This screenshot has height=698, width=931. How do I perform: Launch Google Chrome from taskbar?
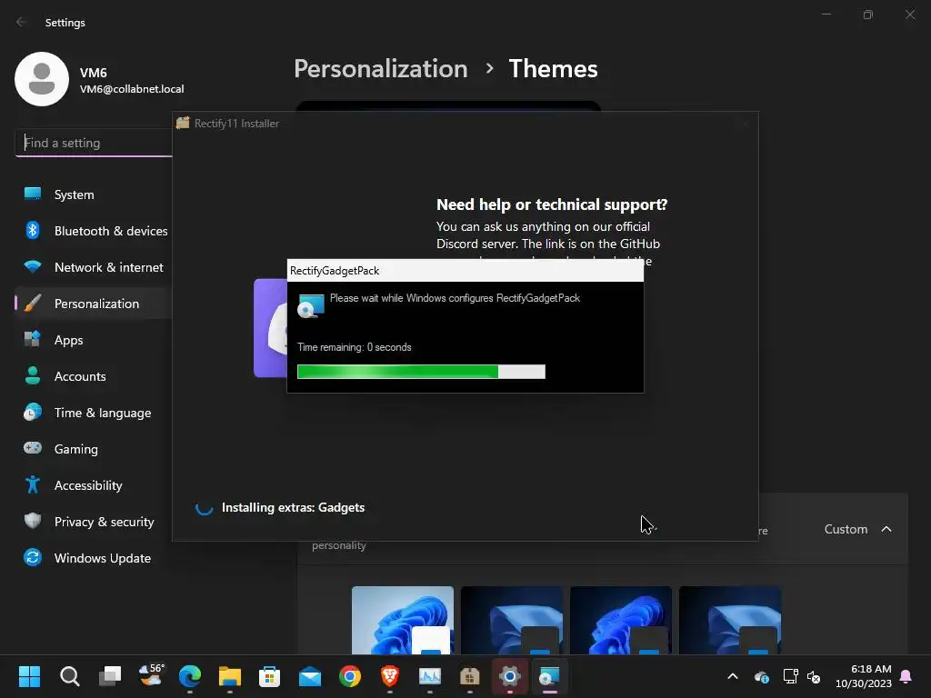click(x=350, y=676)
